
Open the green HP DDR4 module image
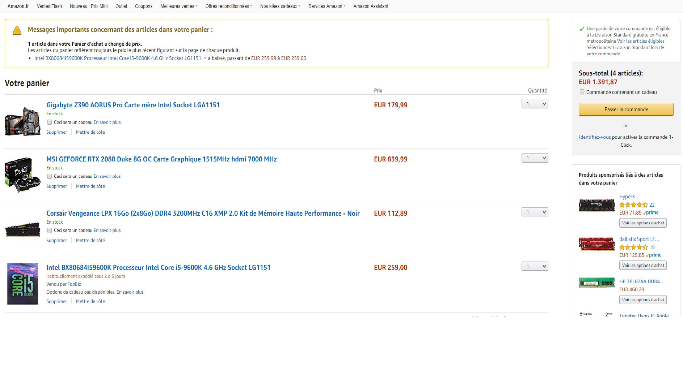point(596,282)
